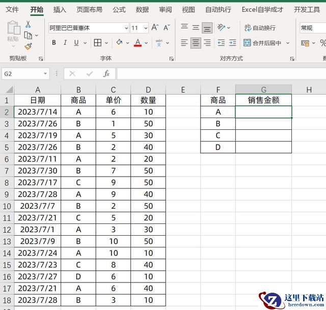This screenshot has height=310, width=326.
Task: Toggle Underline formatting
Action: pyautogui.click(x=76, y=43)
